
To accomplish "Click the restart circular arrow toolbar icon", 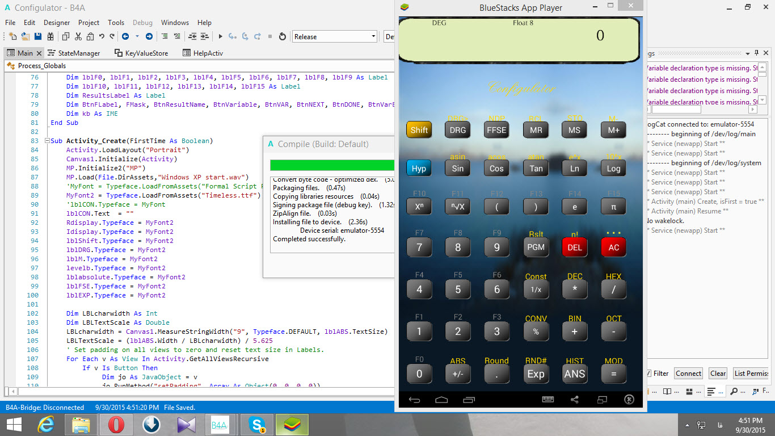I will pos(283,37).
